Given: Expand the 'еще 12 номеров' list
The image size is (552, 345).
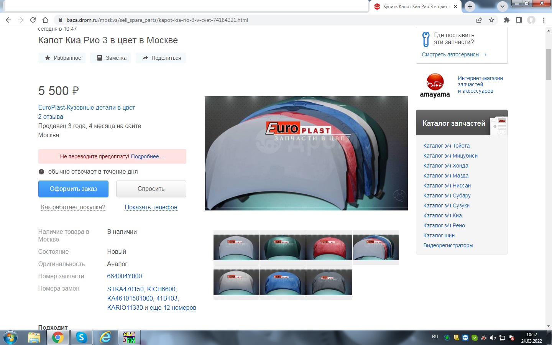Looking at the screenshot, I should click(x=172, y=307).
